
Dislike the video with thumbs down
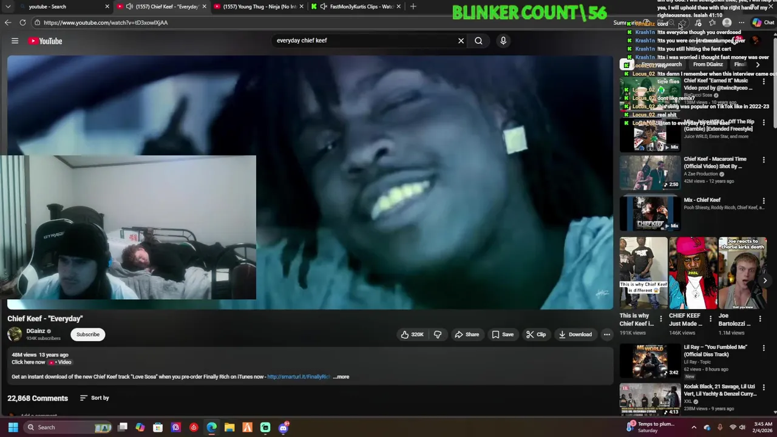[438, 334]
